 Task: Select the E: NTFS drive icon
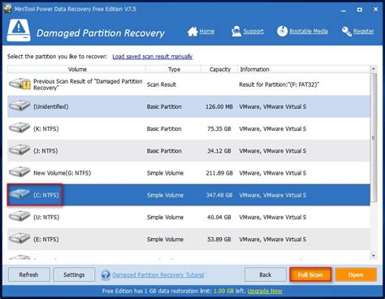pos(19,239)
